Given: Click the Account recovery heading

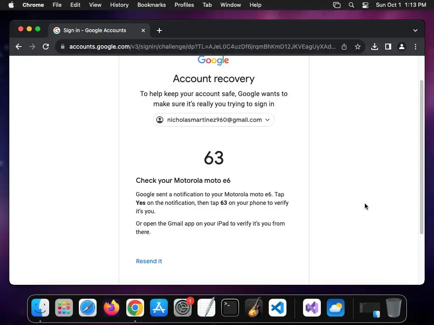Looking at the screenshot, I should [x=214, y=79].
